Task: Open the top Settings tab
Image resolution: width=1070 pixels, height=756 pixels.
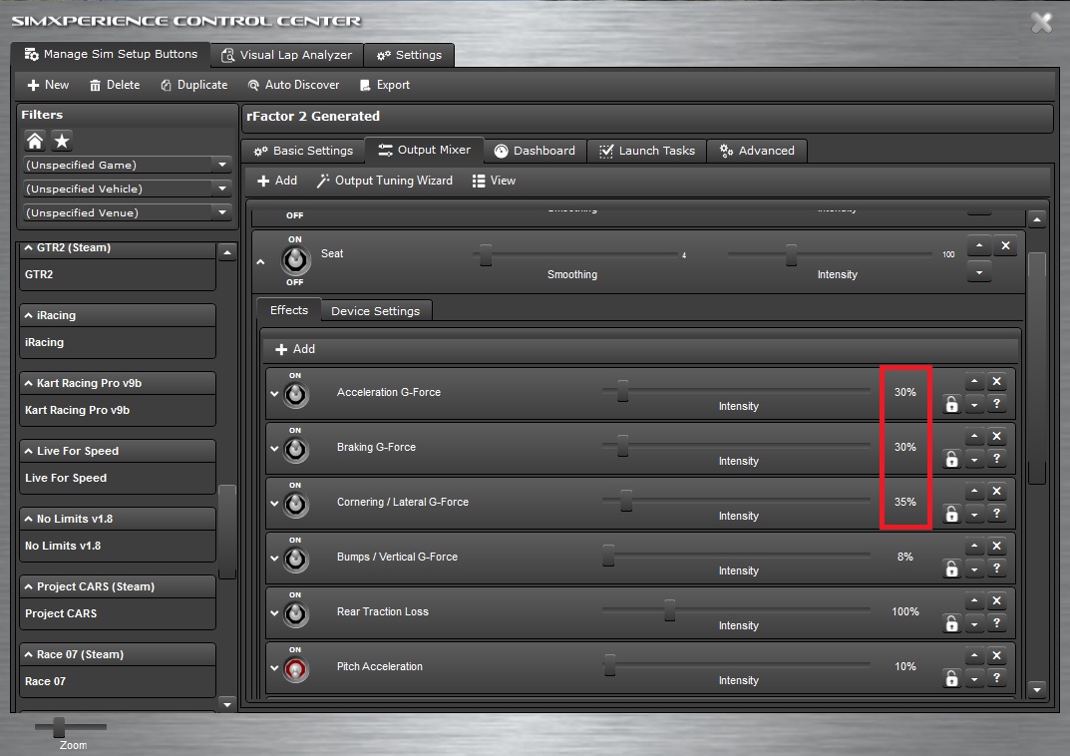Action: tap(409, 55)
